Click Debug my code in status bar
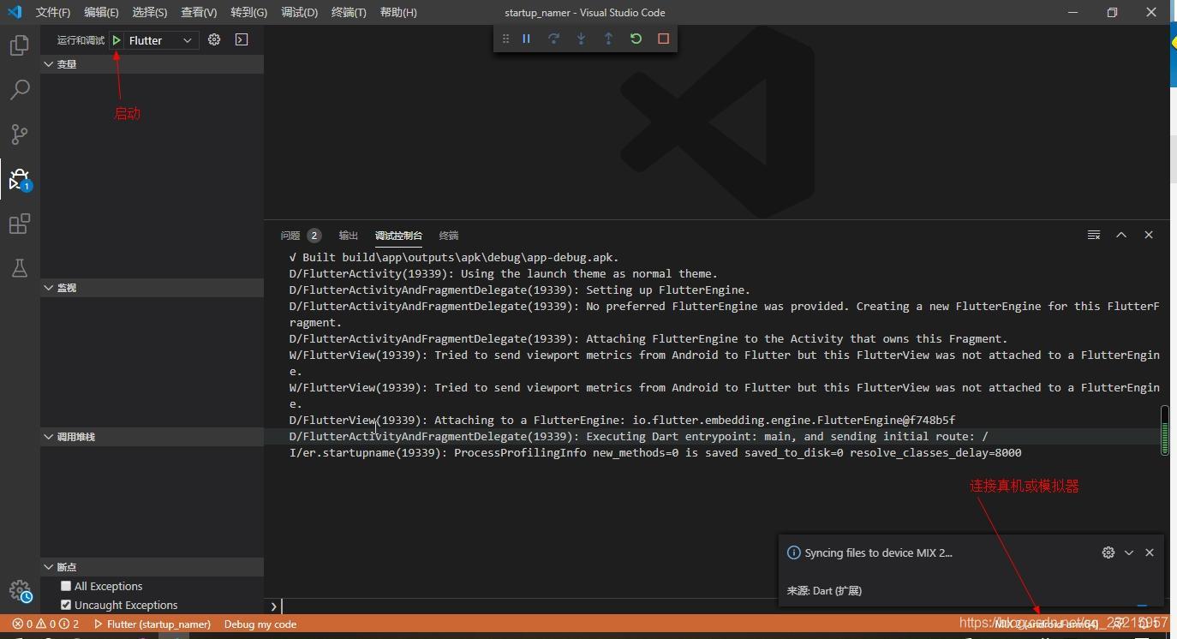 260,624
